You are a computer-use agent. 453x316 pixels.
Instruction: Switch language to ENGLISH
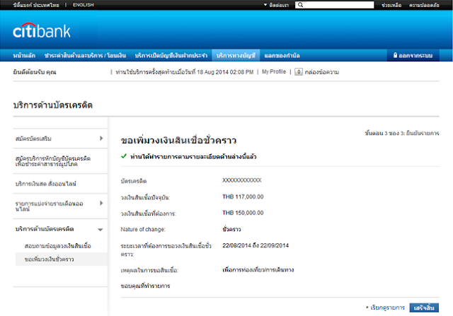pos(84,5)
